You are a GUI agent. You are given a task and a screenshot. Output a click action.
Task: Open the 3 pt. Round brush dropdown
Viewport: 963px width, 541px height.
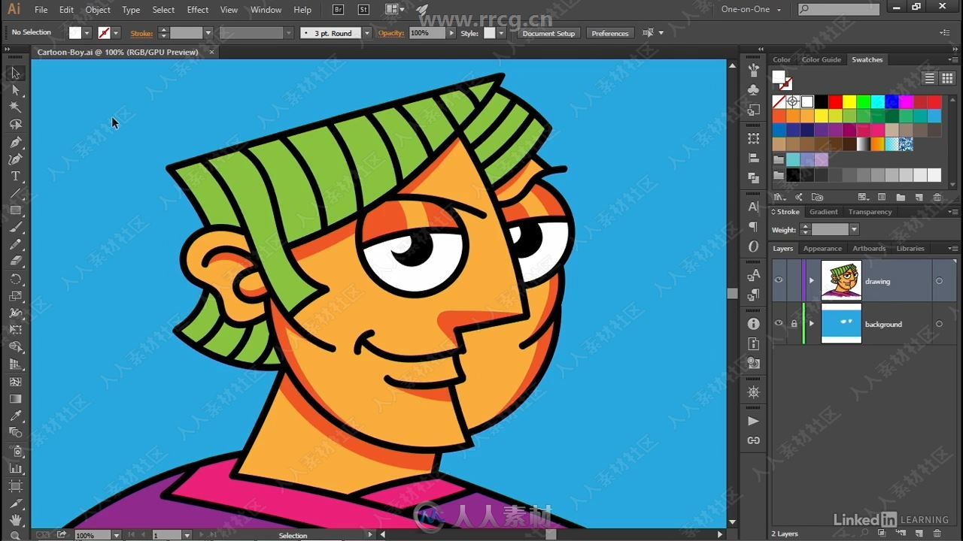click(x=367, y=33)
